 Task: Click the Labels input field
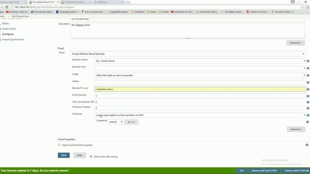200,82
